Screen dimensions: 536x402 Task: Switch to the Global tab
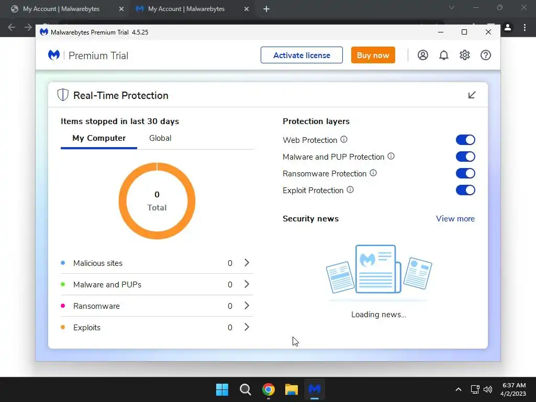(160, 138)
